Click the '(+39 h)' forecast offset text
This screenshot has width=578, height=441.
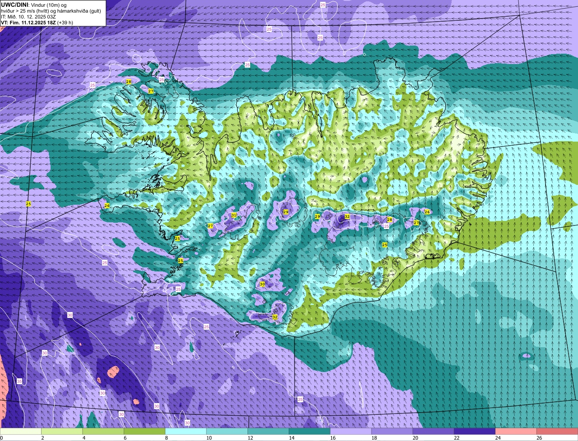pyautogui.click(x=65, y=22)
